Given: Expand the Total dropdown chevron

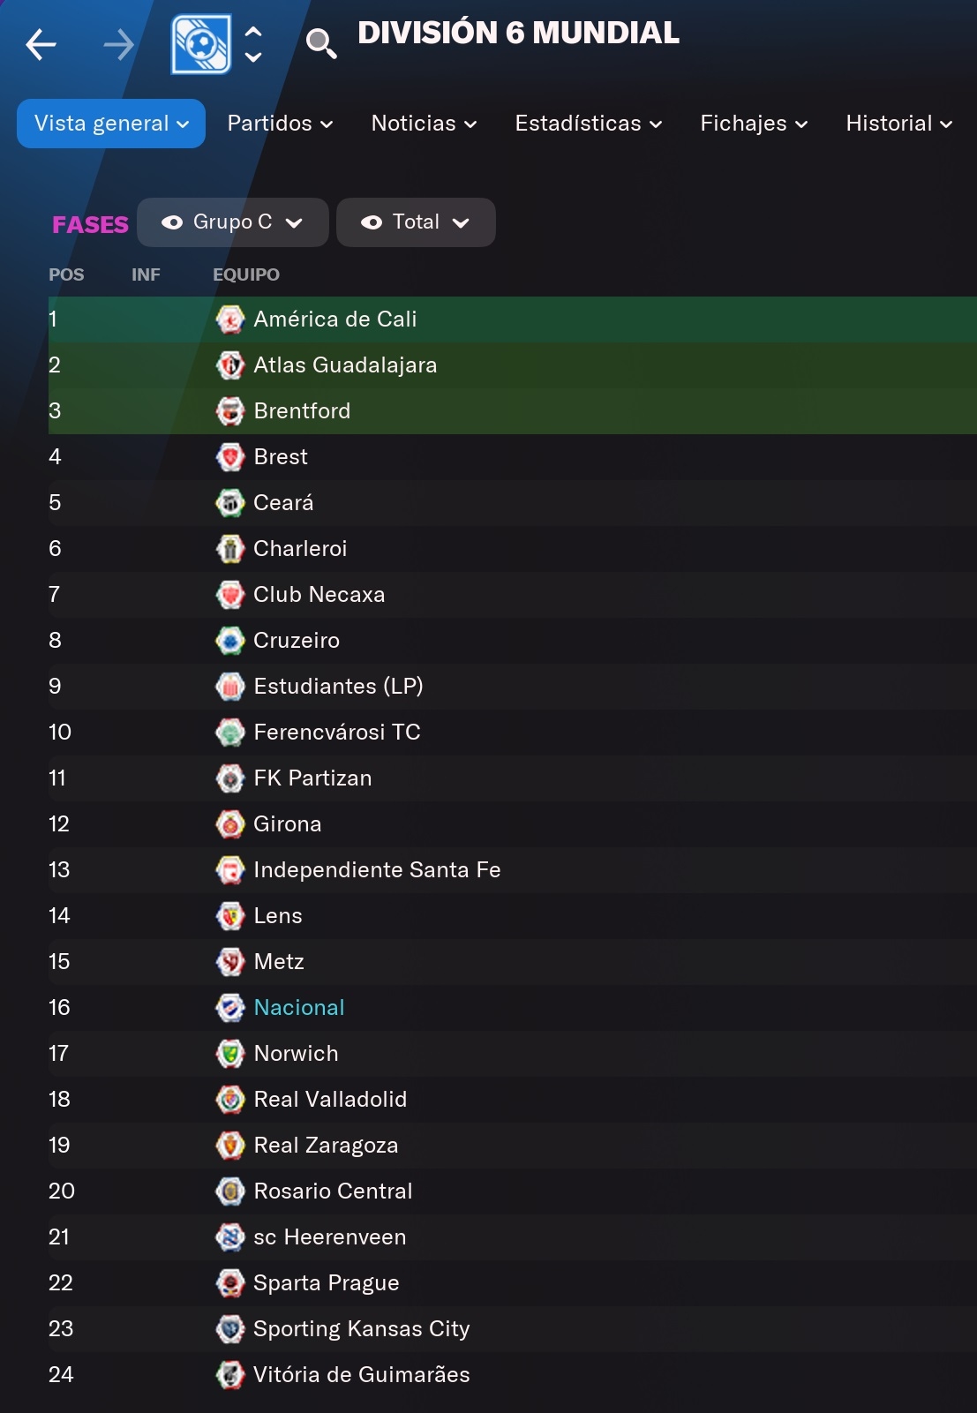Looking at the screenshot, I should (460, 223).
